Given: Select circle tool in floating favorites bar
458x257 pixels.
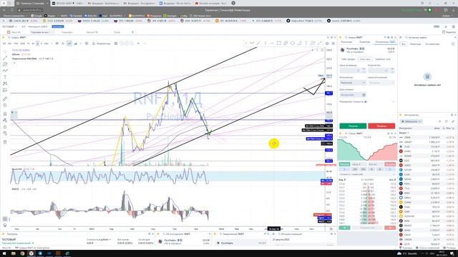Looking at the screenshot, I should (x=293, y=43).
